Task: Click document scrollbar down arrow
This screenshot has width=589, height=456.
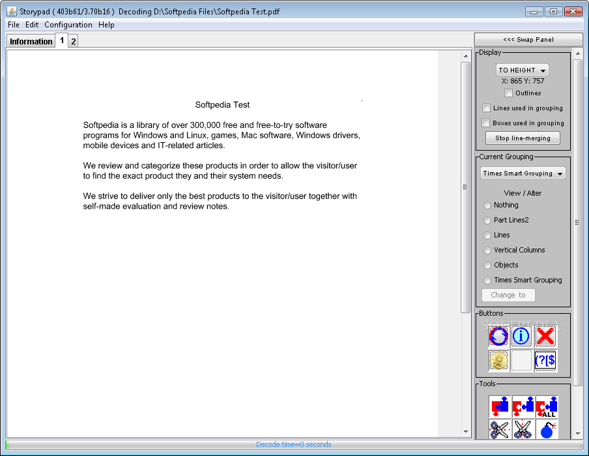Action: click(x=466, y=432)
